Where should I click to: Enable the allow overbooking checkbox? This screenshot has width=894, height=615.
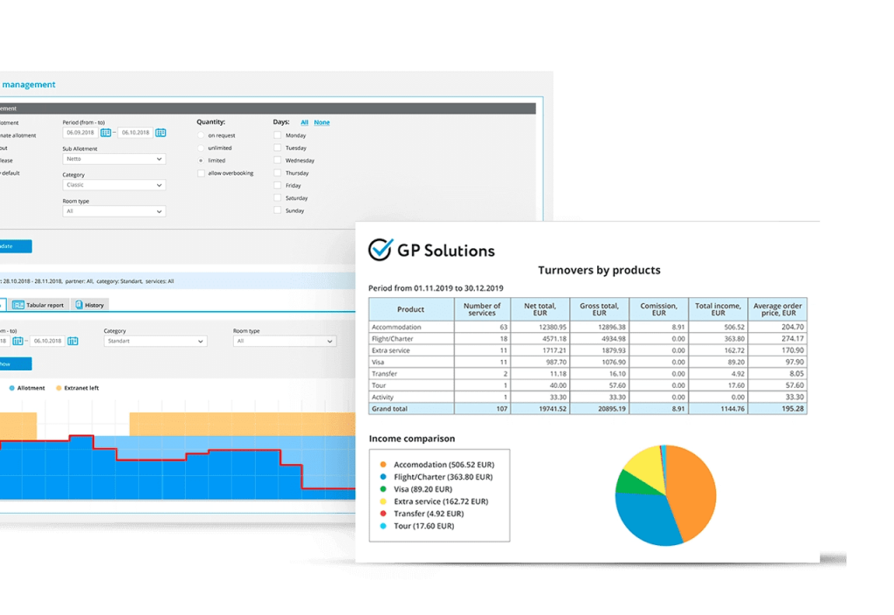[x=201, y=173]
